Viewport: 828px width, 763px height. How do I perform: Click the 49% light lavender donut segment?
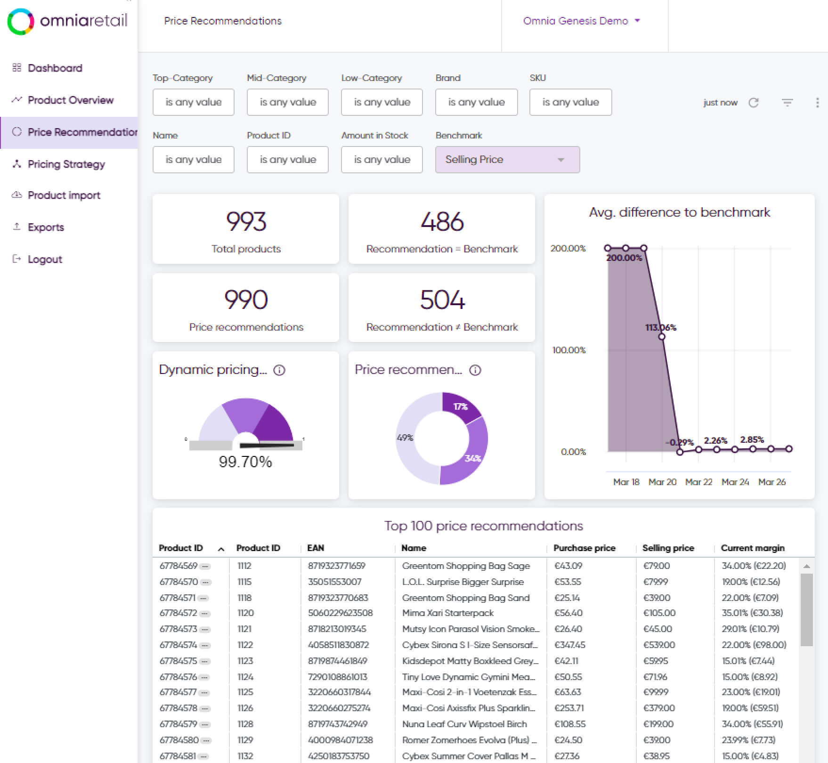[x=406, y=438]
